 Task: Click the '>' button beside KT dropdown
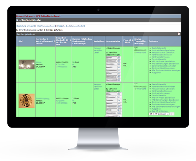[172, 114]
